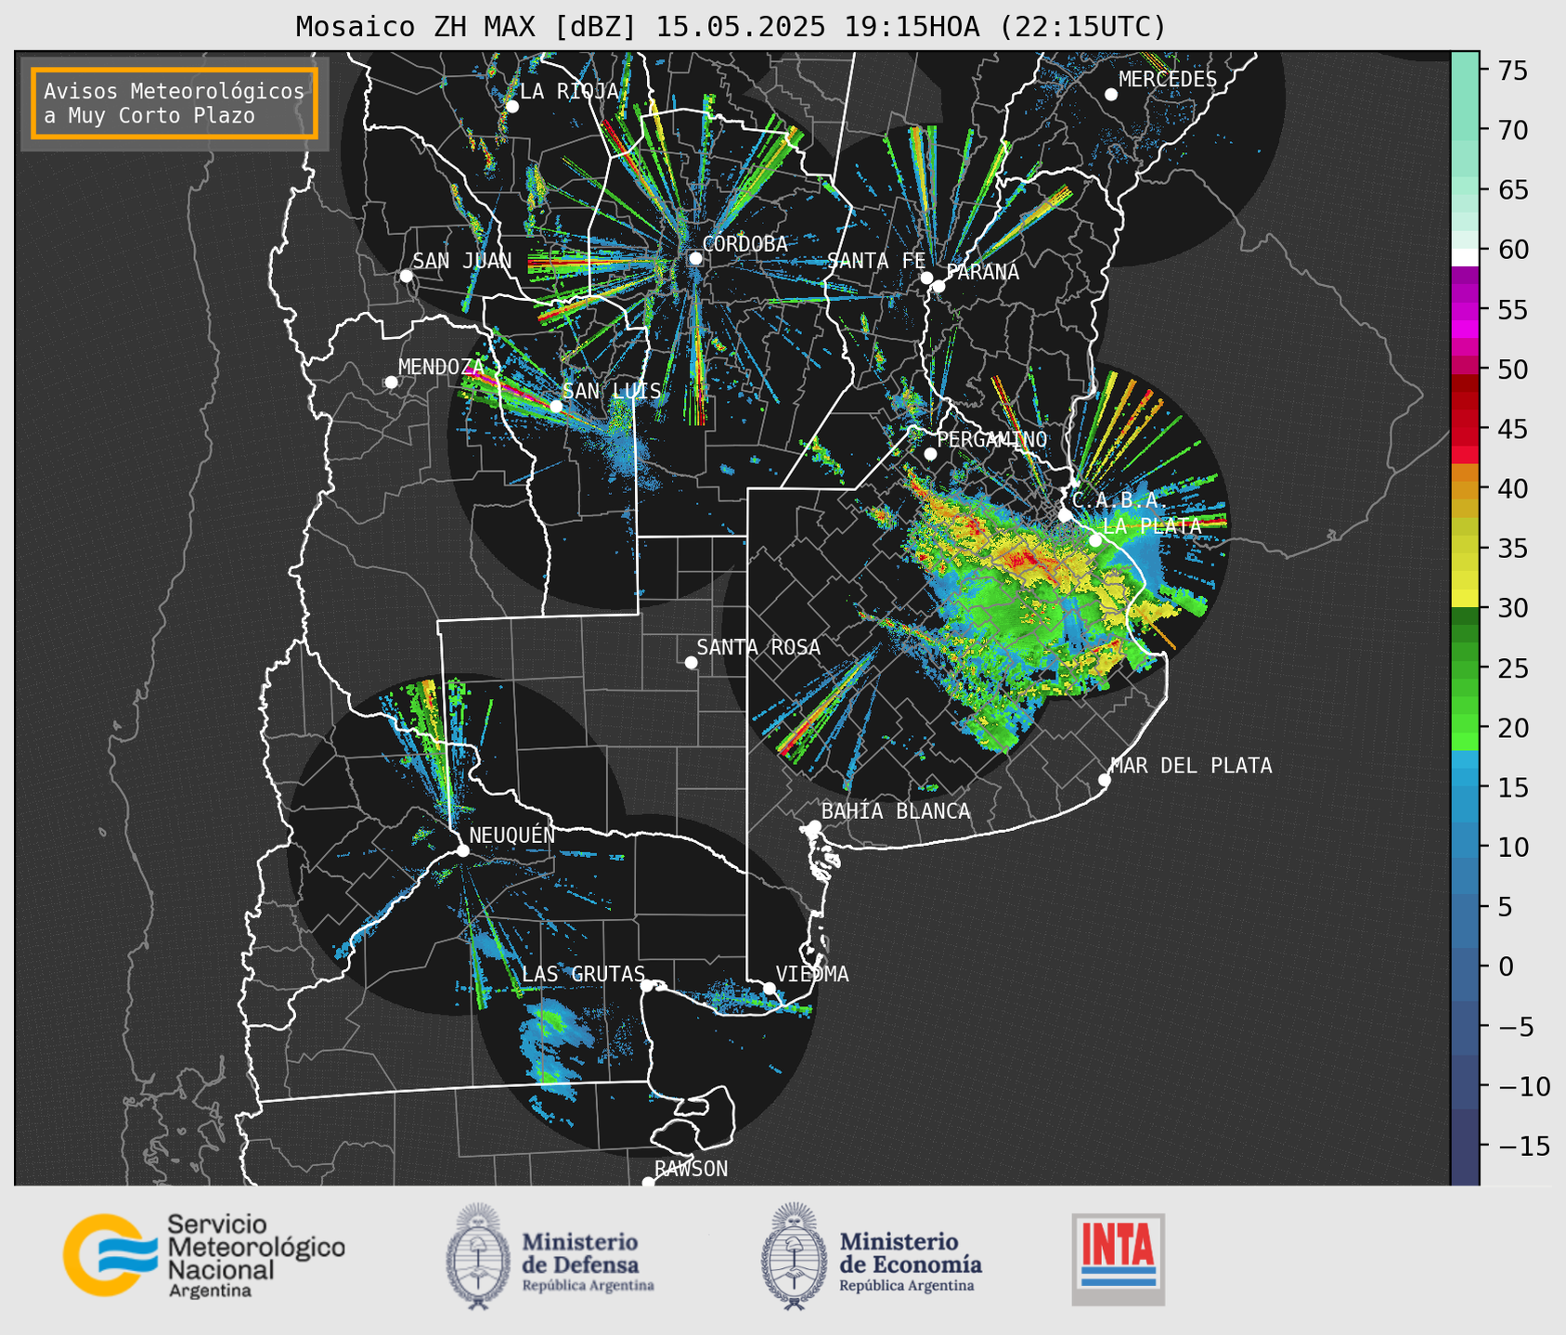Click the C.A.B.A. city marker dot

tap(1065, 515)
